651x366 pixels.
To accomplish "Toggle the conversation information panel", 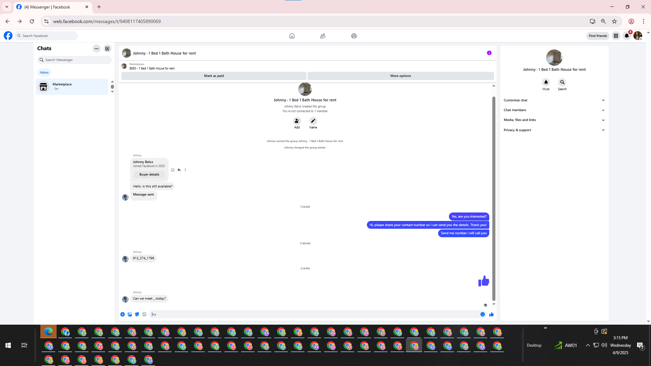I will (x=489, y=53).
